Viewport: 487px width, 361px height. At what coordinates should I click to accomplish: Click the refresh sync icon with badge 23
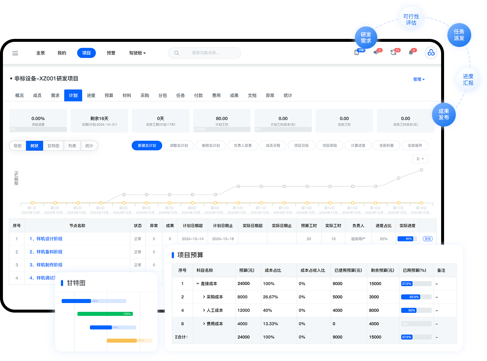[393, 52]
